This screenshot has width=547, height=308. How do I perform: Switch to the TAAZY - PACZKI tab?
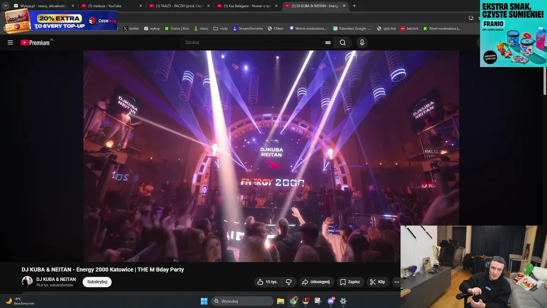(x=179, y=6)
